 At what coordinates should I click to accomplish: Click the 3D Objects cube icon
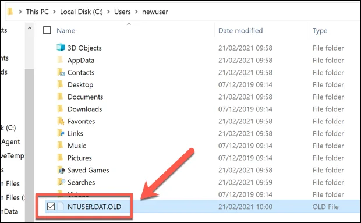tap(61, 47)
